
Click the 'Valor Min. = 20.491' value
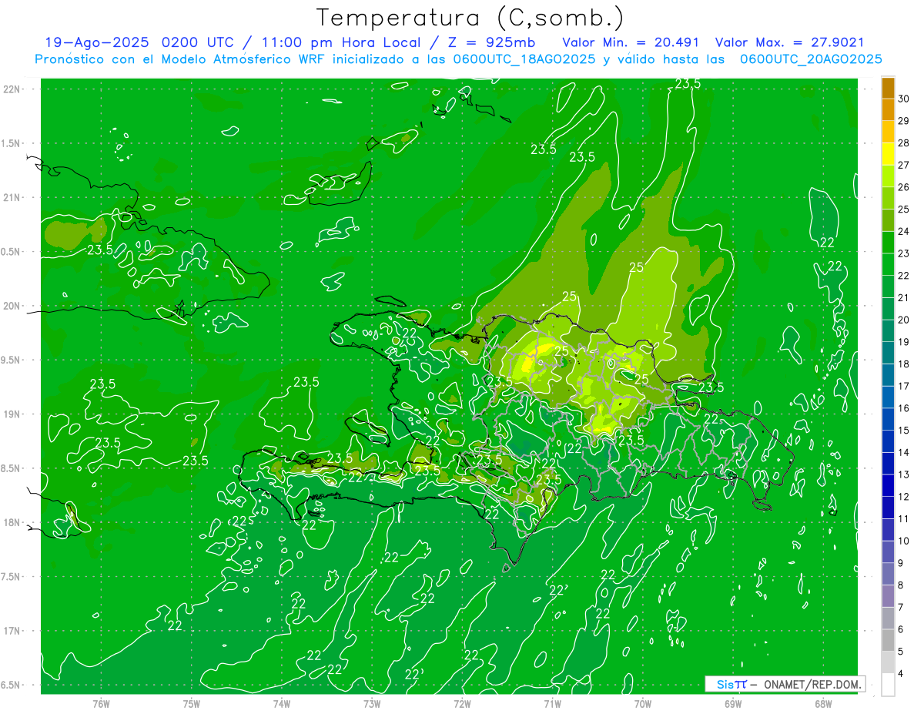[x=631, y=42]
